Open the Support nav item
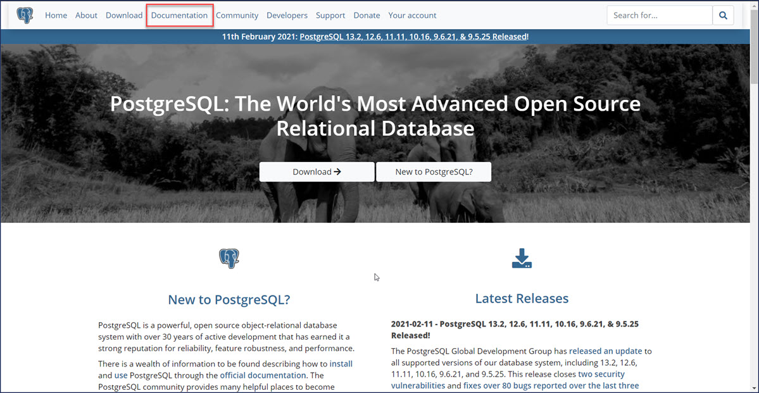 pos(330,15)
